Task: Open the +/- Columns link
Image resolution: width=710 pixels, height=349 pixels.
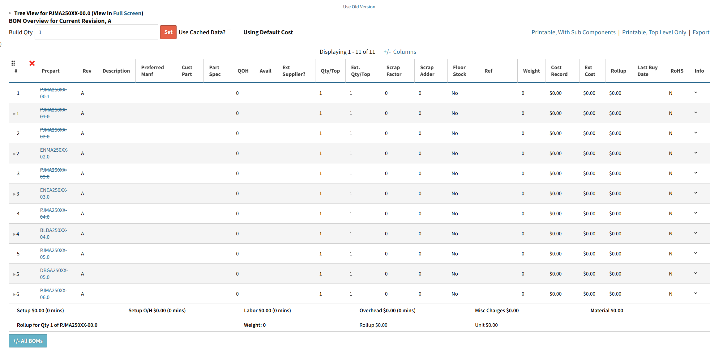Action: (x=400, y=52)
